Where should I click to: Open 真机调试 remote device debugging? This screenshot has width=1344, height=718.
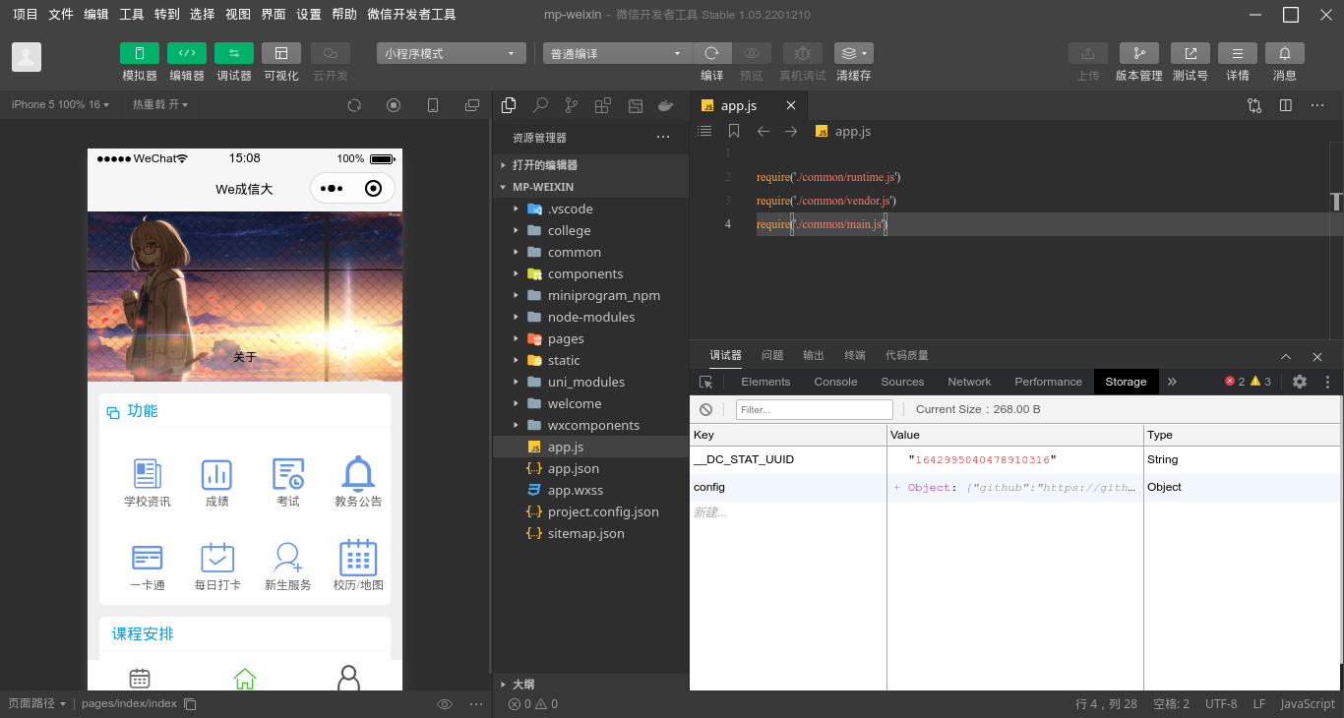coord(803,53)
